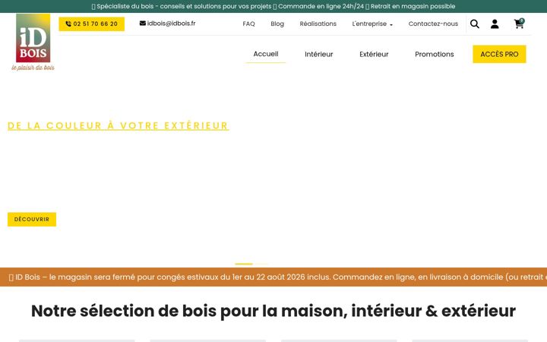
Task: Click the ACCÈS PRO button
Action: click(x=499, y=54)
